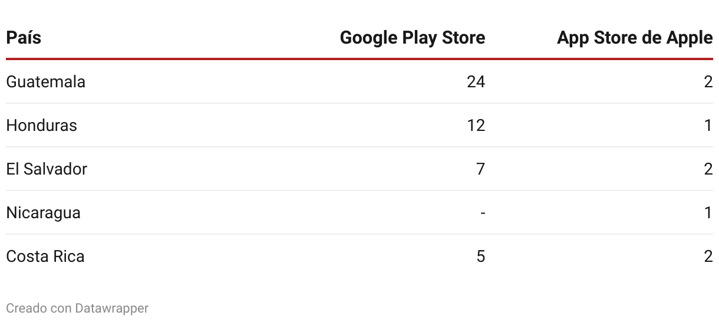
Task: Click the red header divider line
Action: coord(359,59)
